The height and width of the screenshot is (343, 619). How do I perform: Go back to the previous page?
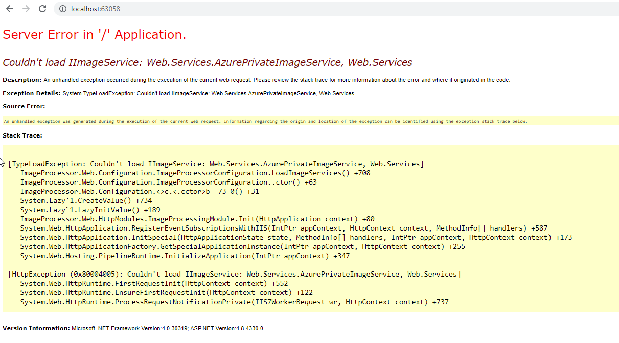10,9
